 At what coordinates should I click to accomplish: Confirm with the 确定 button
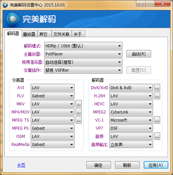tap(98, 165)
